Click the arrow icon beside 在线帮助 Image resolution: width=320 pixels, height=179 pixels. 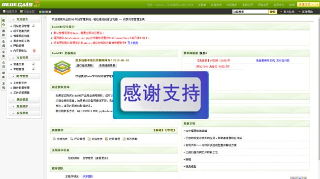coord(299,12)
